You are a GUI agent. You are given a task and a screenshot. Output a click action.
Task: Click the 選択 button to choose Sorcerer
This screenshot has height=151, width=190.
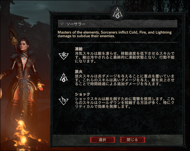pos(102,140)
